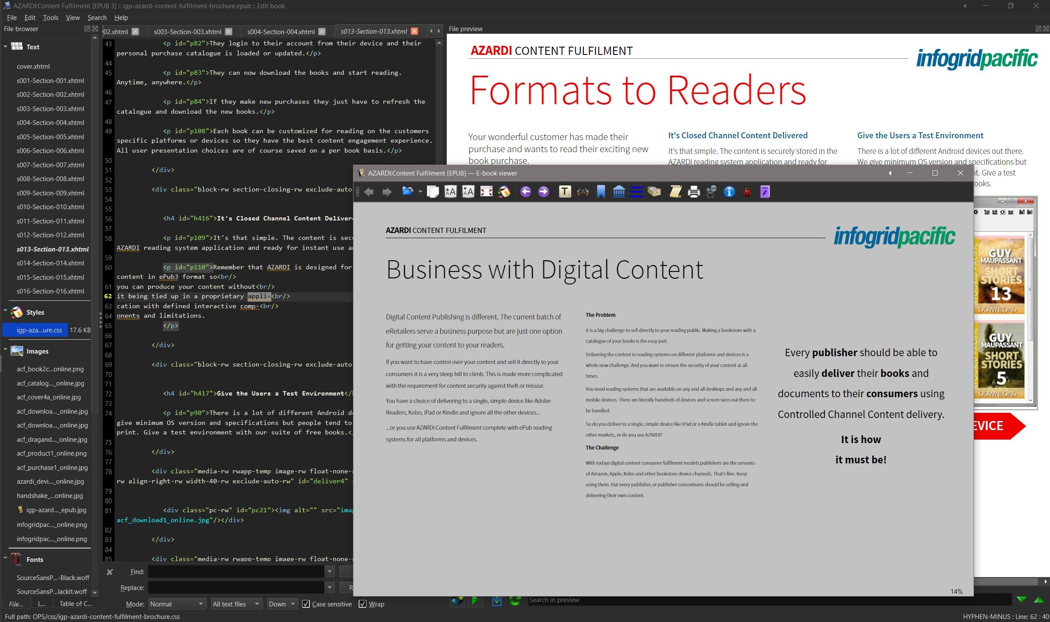Open the bookmarks icon in viewer

[x=601, y=191]
